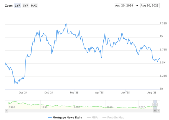Click the empty scrollbar track left of thumb
The height and width of the screenshot is (120, 169).
coord(81,111)
